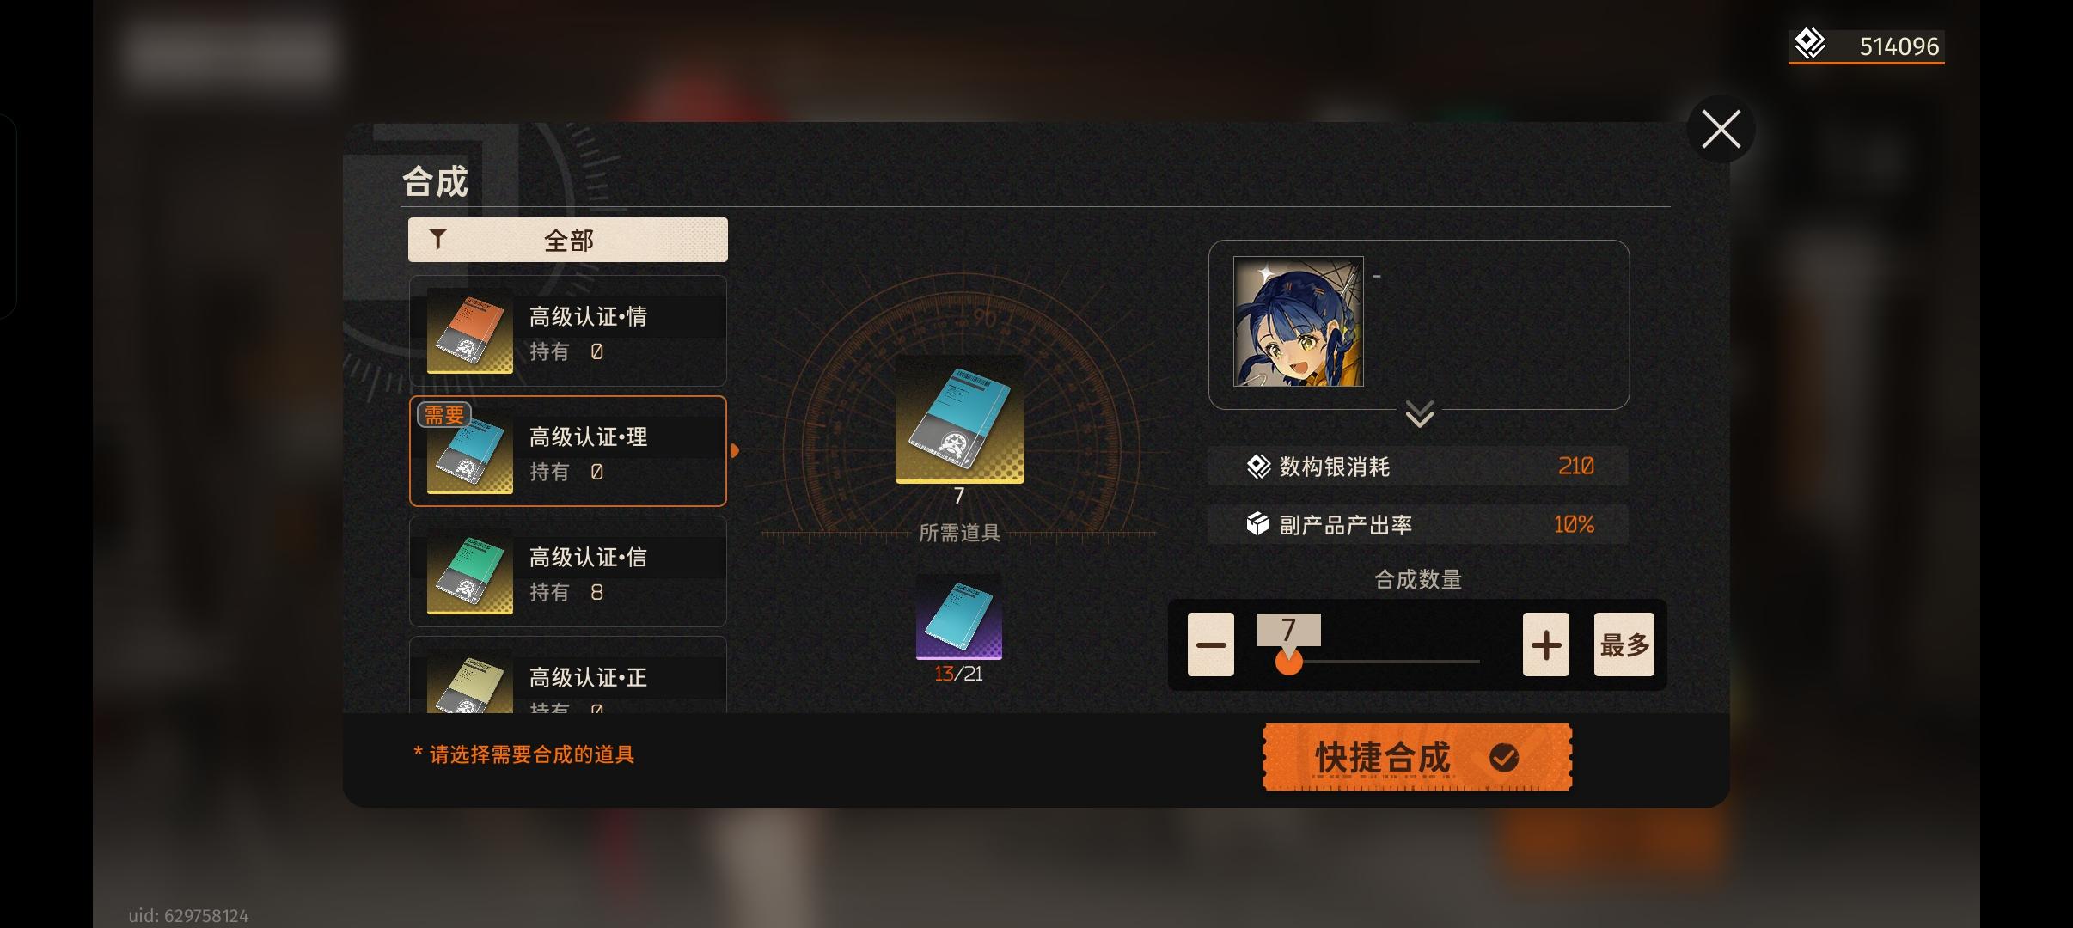Click the 副产品产出率 box icon
Viewport: 2073px width, 928px height.
pyautogui.click(x=1257, y=524)
